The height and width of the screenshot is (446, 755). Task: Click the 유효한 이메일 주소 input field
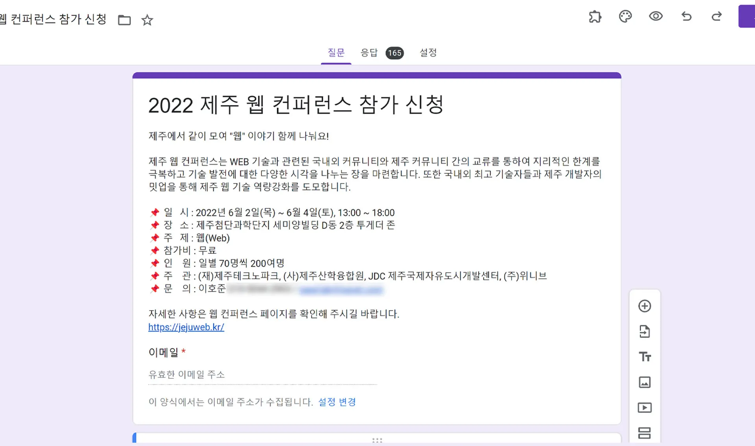[x=262, y=374]
